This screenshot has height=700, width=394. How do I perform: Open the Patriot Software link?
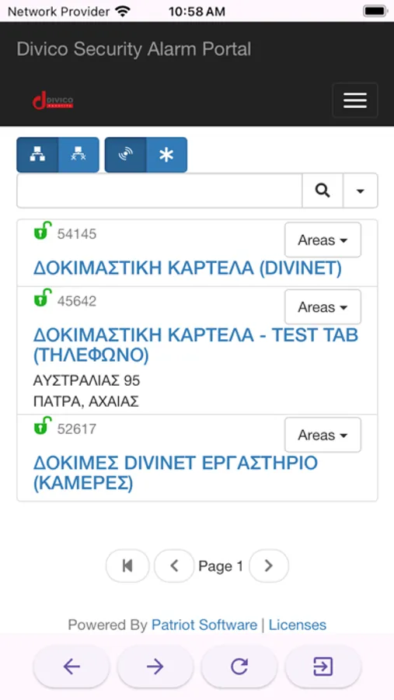click(204, 625)
